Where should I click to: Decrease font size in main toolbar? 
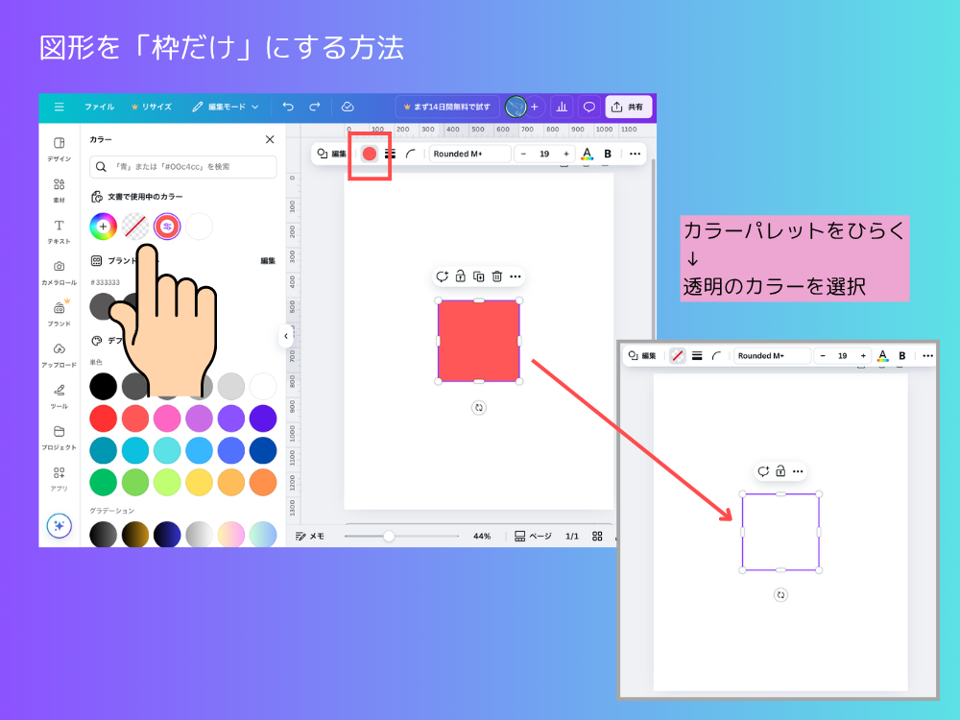[523, 154]
